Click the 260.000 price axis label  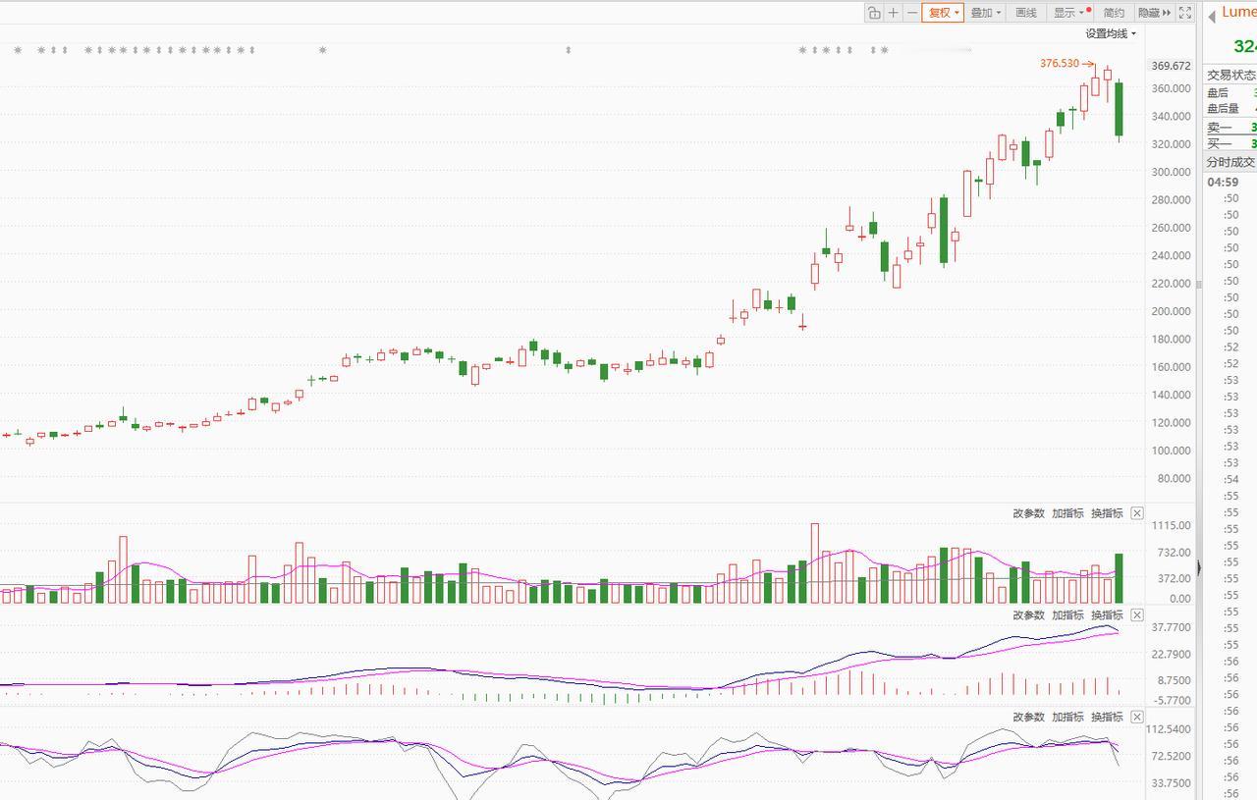1172,228
